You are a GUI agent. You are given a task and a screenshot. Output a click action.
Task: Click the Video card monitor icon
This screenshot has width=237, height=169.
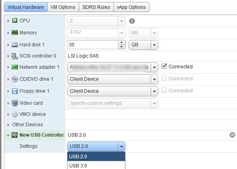click(15, 103)
